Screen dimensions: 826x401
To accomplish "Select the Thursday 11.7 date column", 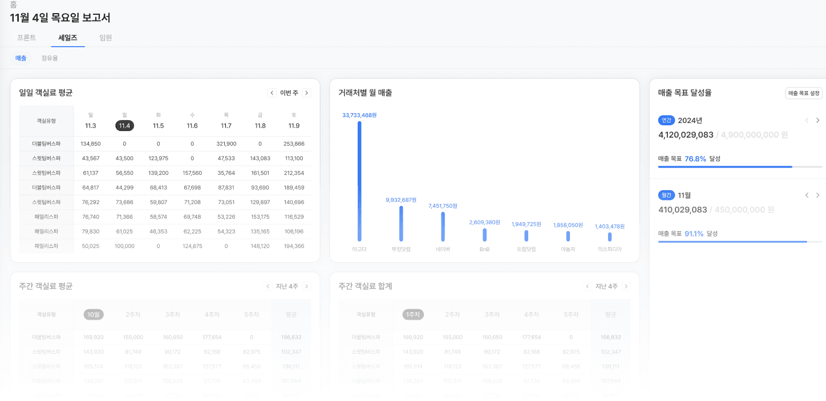I will pos(226,121).
